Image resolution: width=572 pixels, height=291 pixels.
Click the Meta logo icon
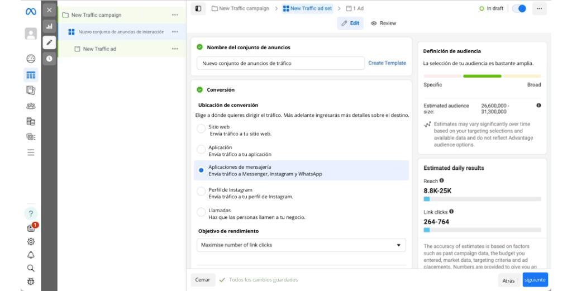point(31,11)
